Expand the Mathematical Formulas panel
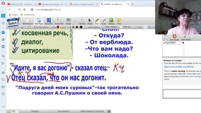 (92, 111)
